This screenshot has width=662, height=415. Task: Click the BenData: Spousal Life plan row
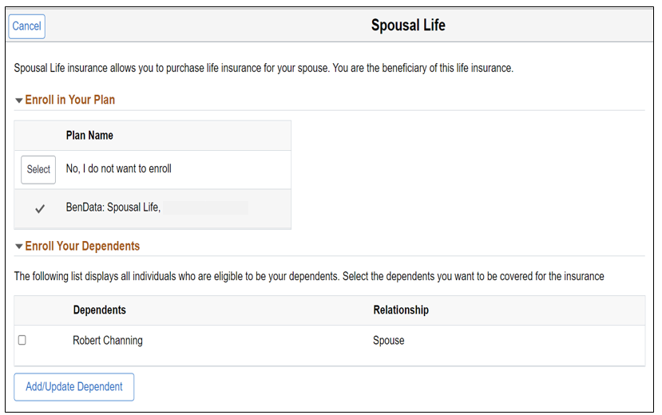(113, 207)
